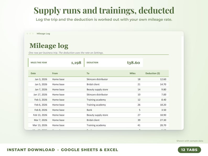Click Beauty supply store in Jan 7 row
Screen dimensions: 208x156
click(97, 90)
